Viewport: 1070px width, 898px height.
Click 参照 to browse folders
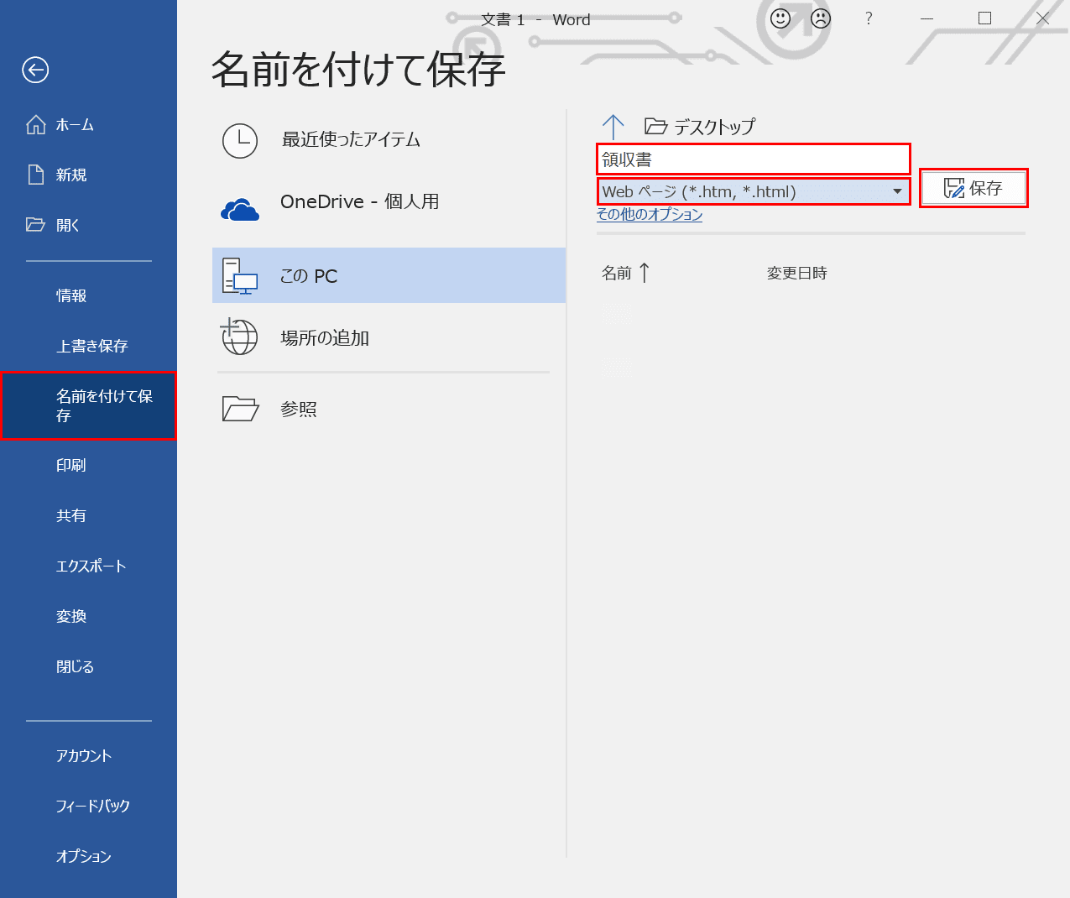tap(389, 409)
